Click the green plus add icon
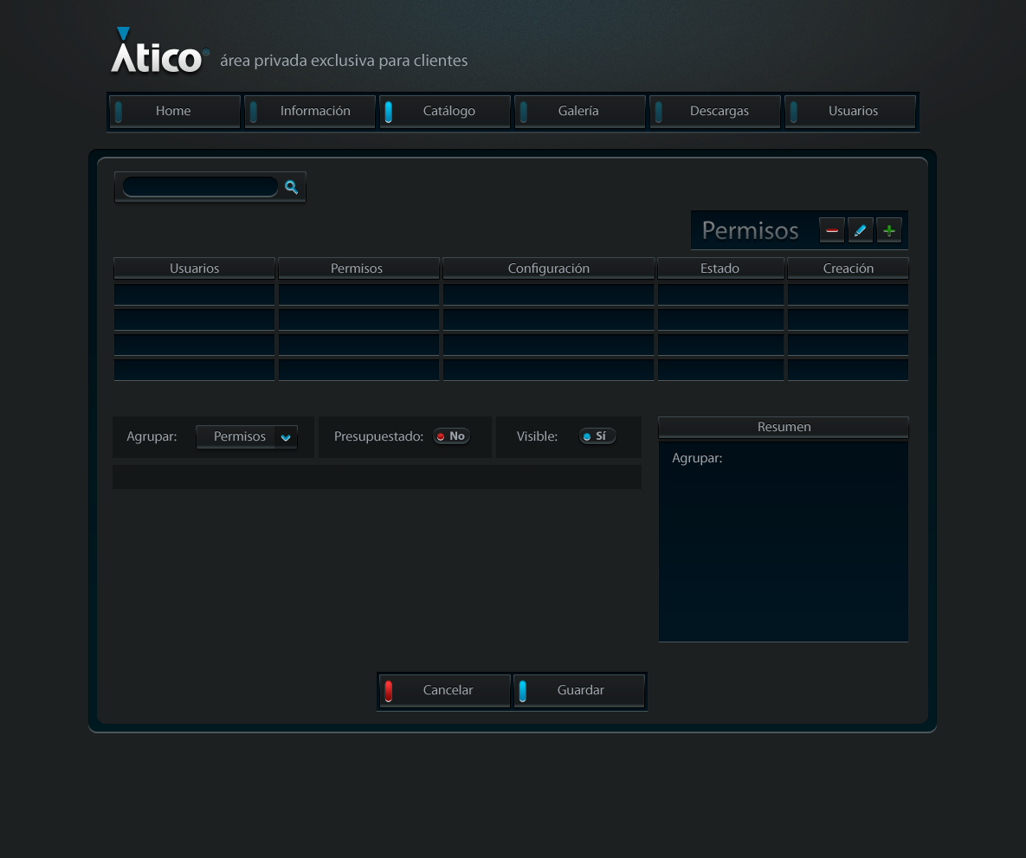This screenshot has height=858, width=1026. [889, 230]
